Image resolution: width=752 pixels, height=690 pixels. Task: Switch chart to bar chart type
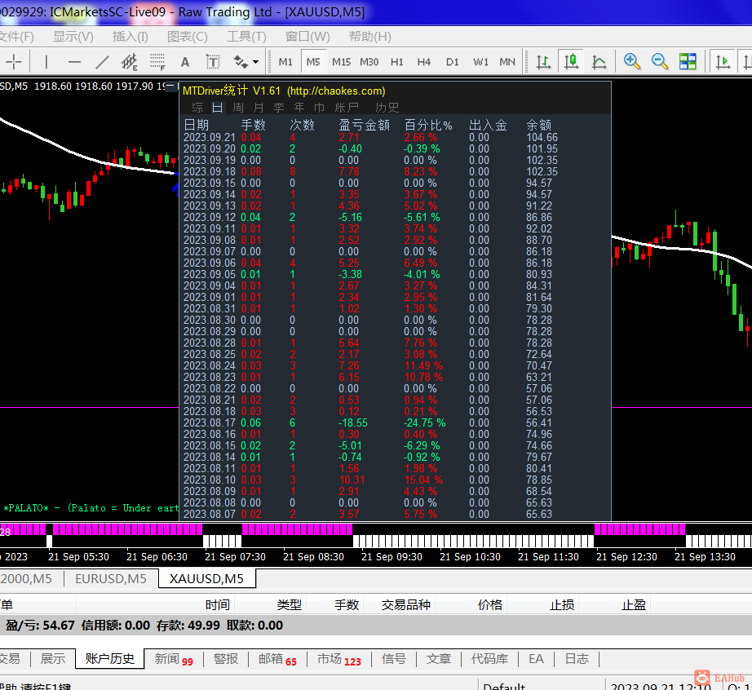543,62
